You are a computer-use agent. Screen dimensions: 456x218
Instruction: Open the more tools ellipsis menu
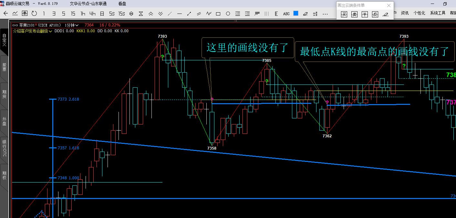pyautogui.click(x=325, y=14)
